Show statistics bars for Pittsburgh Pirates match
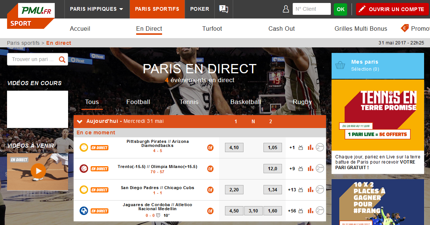This screenshot has width=430, height=225. click(x=310, y=147)
